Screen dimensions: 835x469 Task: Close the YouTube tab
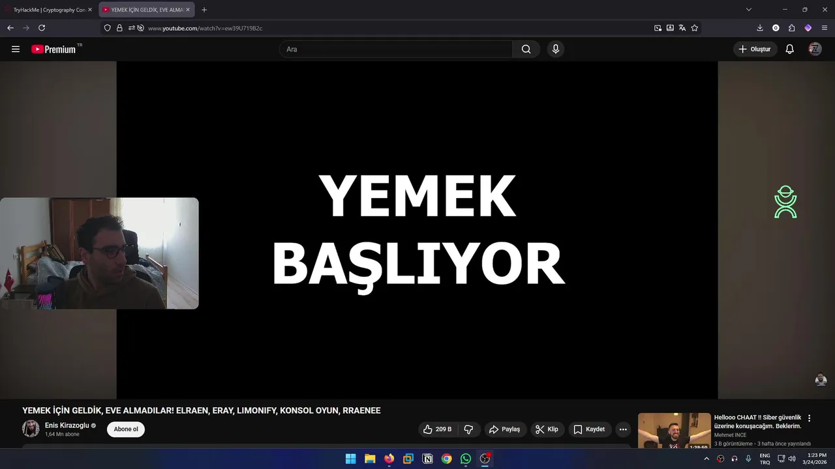pos(188,10)
